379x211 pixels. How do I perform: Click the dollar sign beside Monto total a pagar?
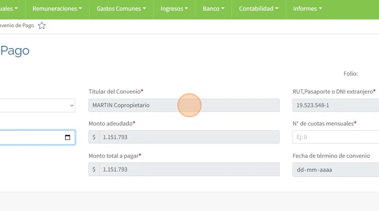point(94,169)
